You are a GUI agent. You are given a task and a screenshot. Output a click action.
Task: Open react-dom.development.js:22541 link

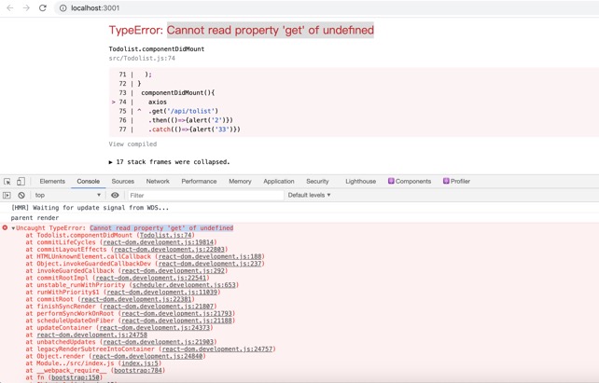[151, 278]
